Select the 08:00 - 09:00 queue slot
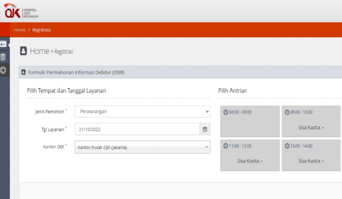This screenshot has width=342, height=199. (250, 121)
